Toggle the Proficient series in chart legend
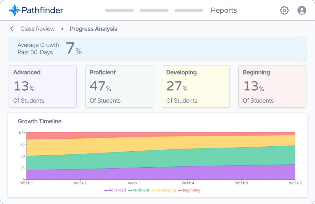The height and width of the screenshot is (204, 315). pyautogui.click(x=139, y=190)
